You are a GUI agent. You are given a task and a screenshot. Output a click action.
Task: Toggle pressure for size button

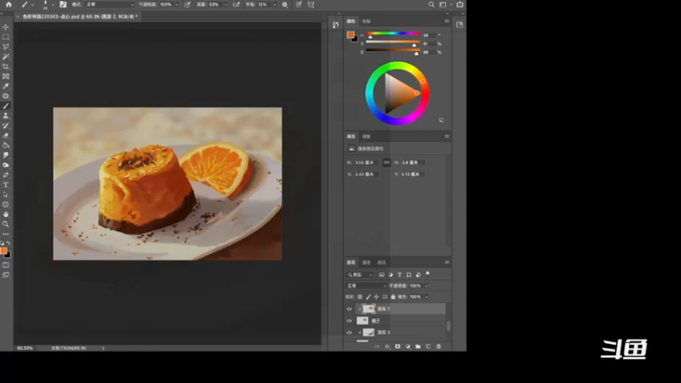click(299, 4)
